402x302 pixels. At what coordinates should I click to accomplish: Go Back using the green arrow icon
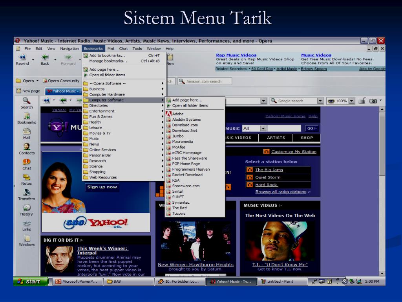tap(45, 57)
